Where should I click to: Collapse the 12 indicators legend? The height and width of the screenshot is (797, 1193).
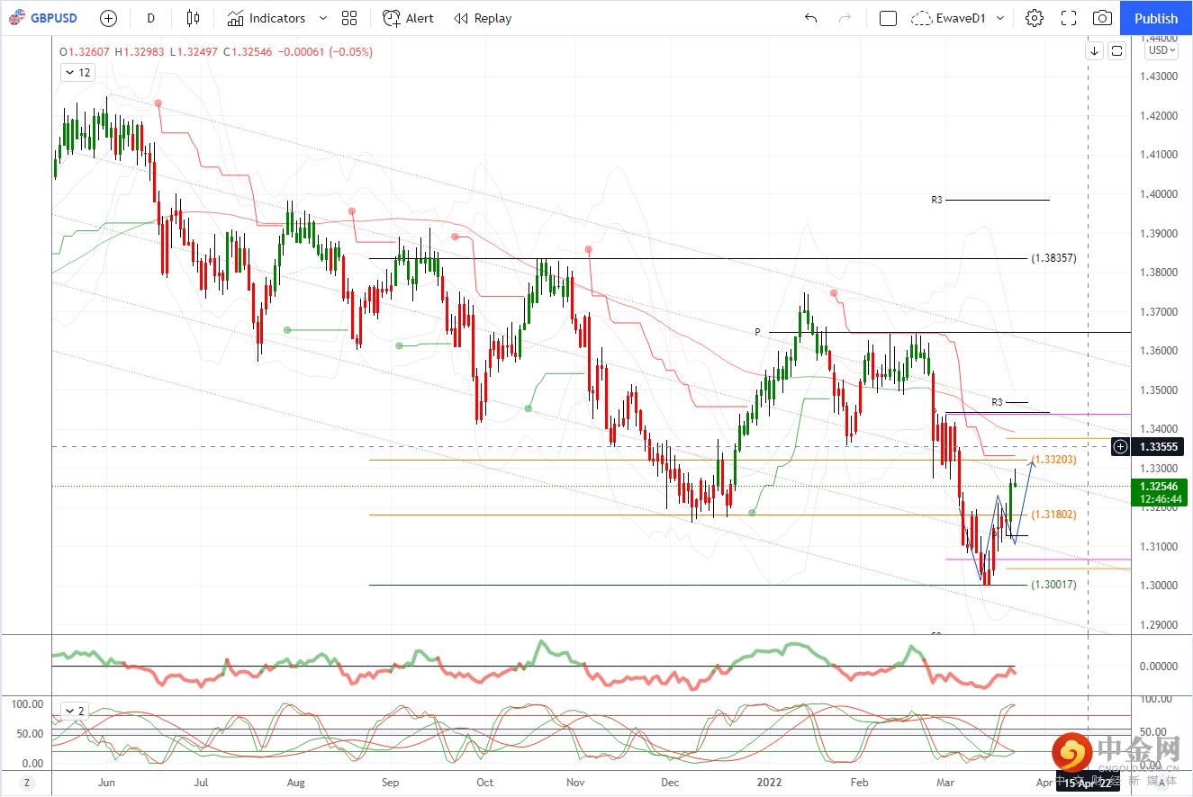[x=77, y=73]
